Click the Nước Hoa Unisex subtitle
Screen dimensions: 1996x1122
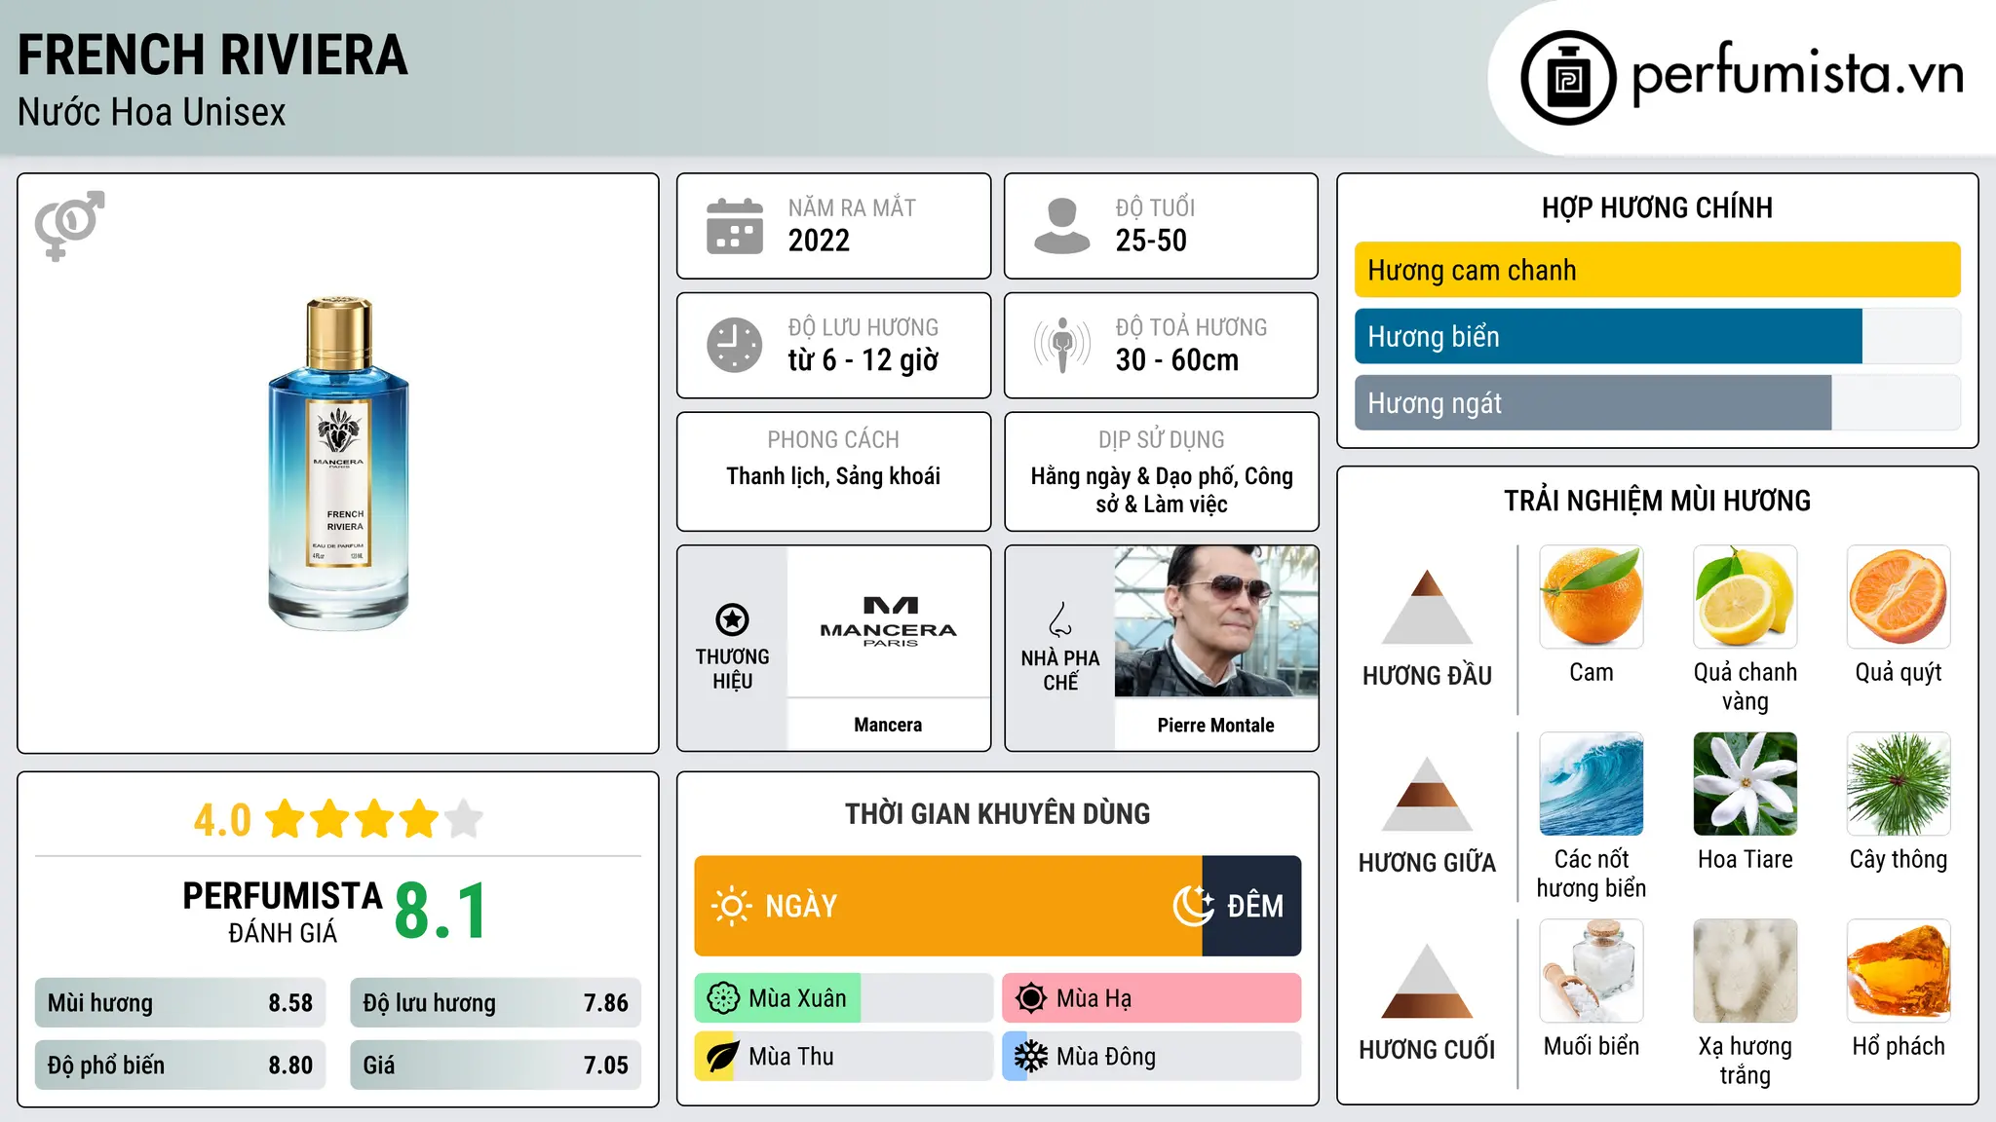pyautogui.click(x=152, y=112)
